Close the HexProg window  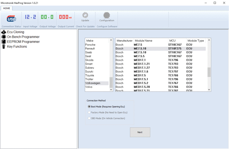tap(224, 3)
